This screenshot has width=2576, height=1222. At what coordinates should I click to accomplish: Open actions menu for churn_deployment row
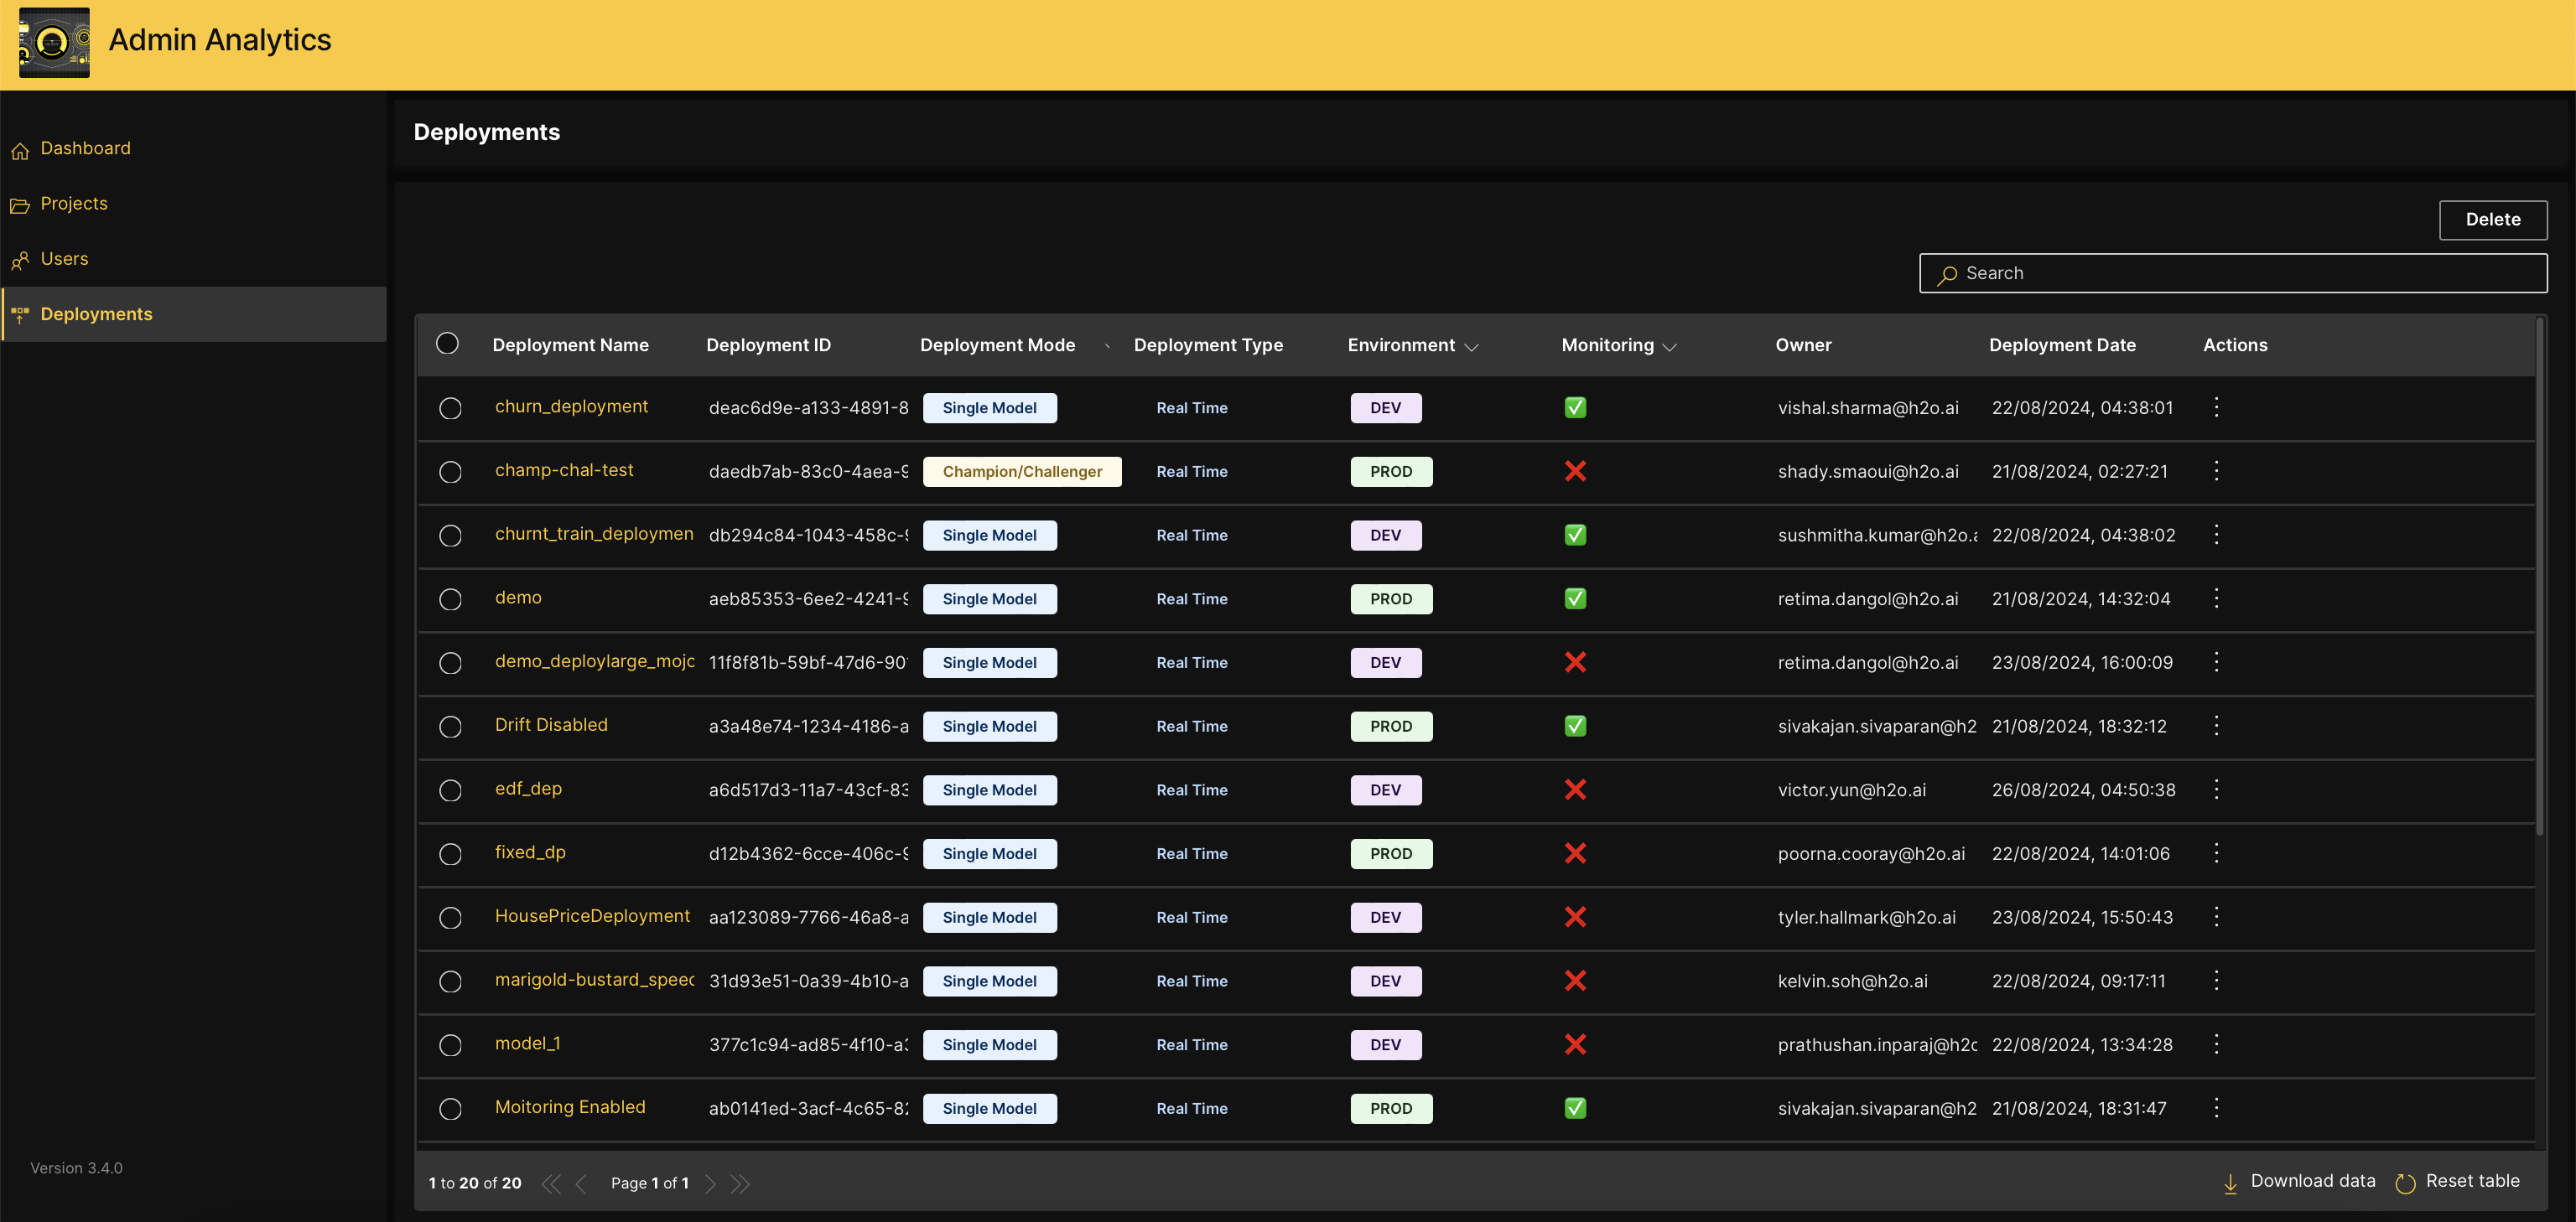click(x=2216, y=406)
